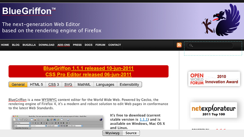Viewport: 244px width, 137px height.
Task: Go to the DOCS section
Action: [88, 45]
